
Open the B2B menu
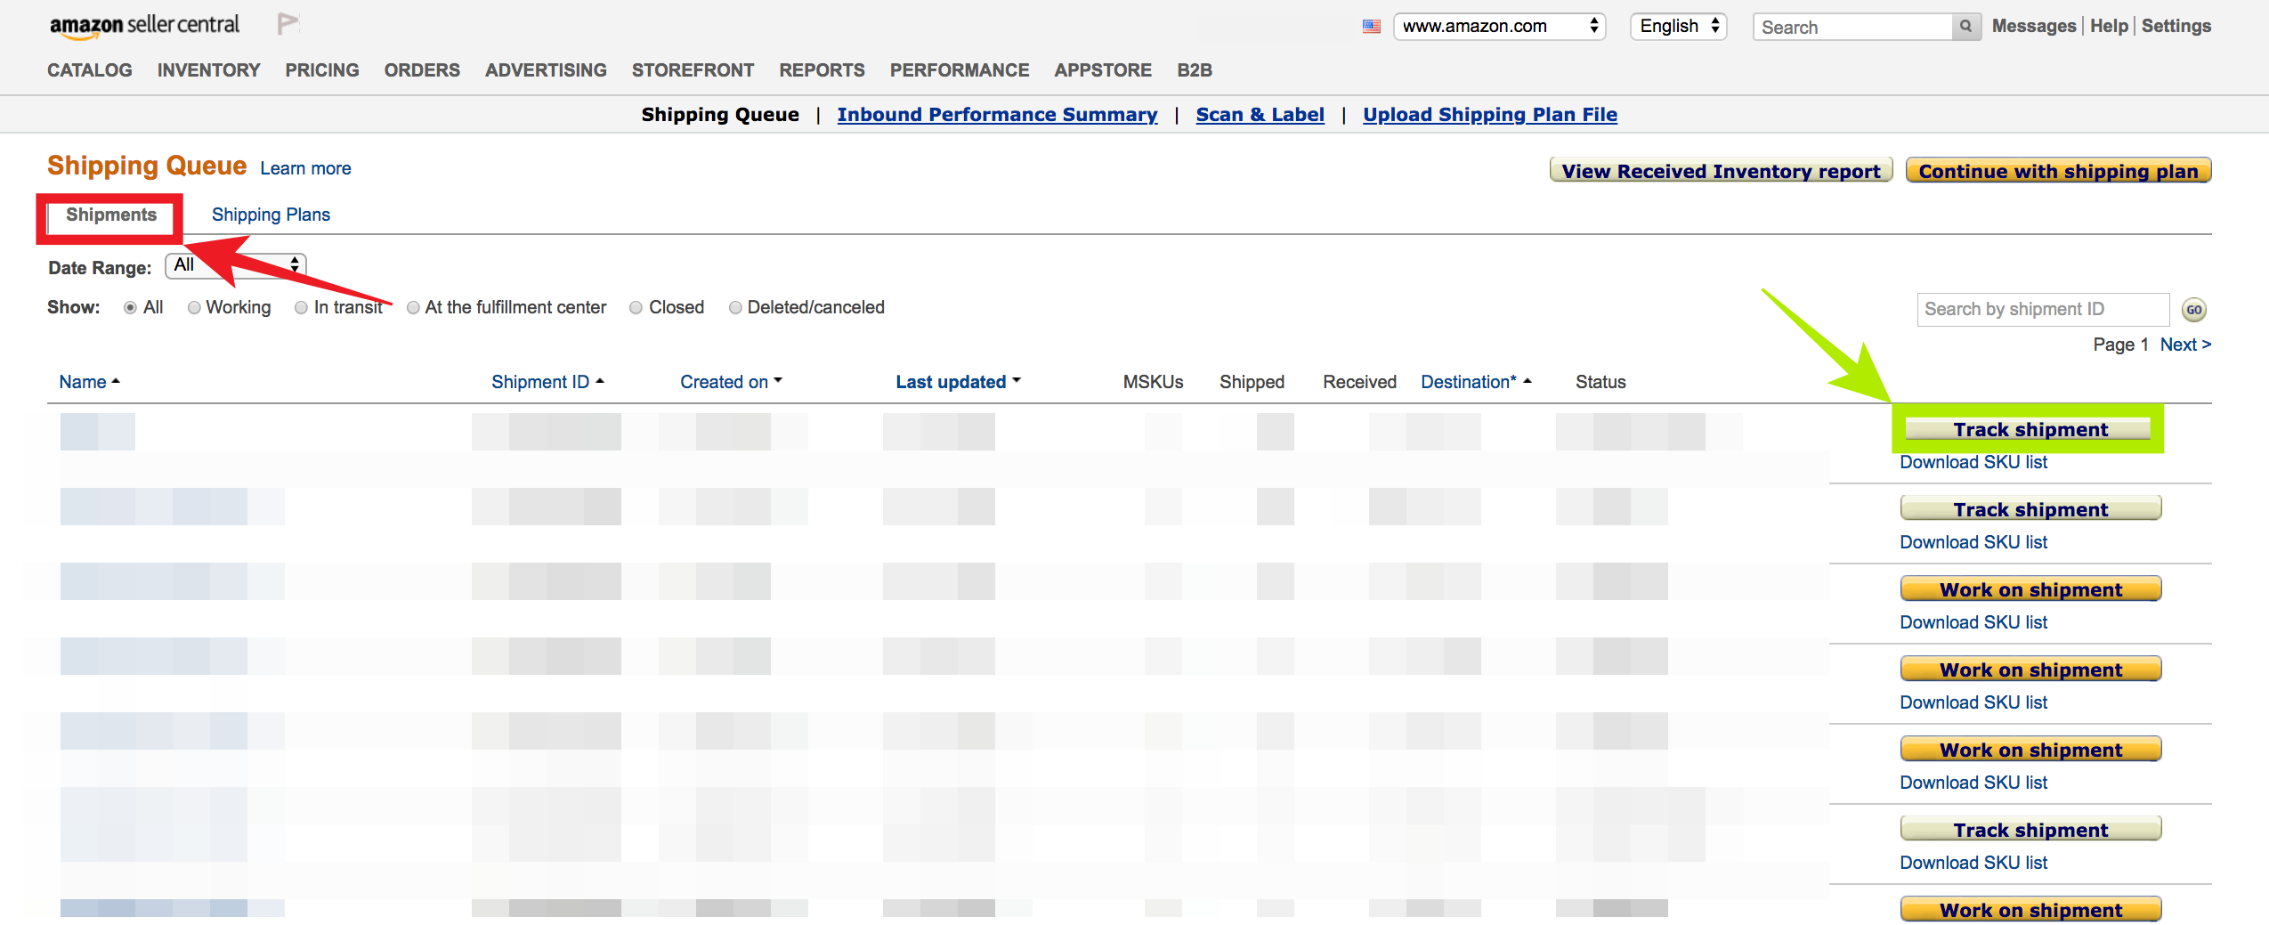1195,70
